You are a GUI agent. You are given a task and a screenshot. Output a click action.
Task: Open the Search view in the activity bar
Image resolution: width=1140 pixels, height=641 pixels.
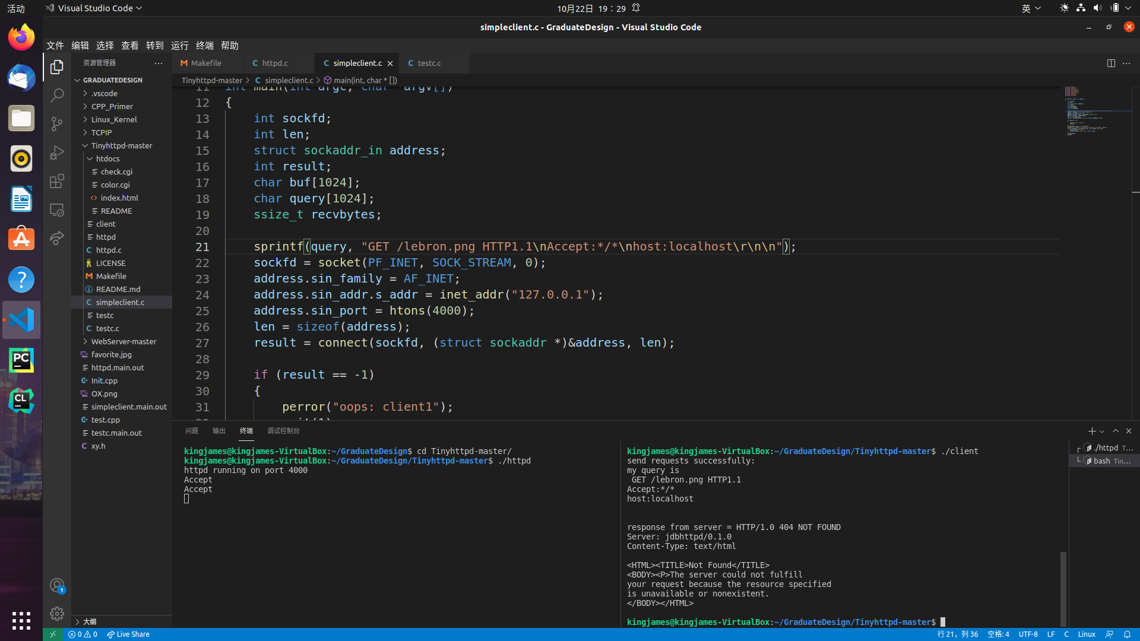tap(56, 95)
